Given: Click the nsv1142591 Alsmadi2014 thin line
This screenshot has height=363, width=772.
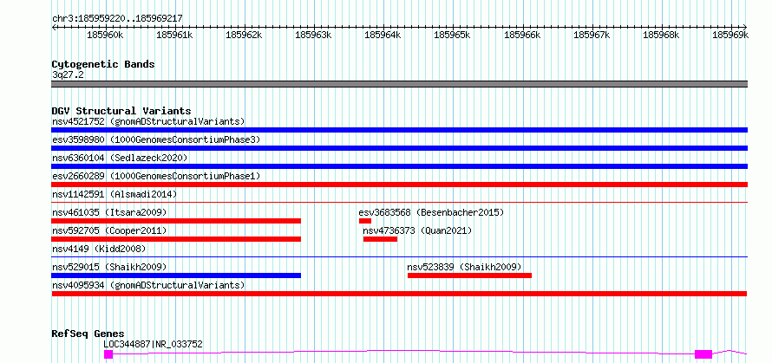Looking at the screenshot, I should click(399, 202).
